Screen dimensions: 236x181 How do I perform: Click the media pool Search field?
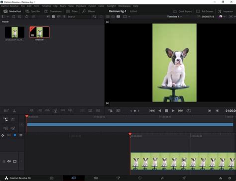pos(79,17)
